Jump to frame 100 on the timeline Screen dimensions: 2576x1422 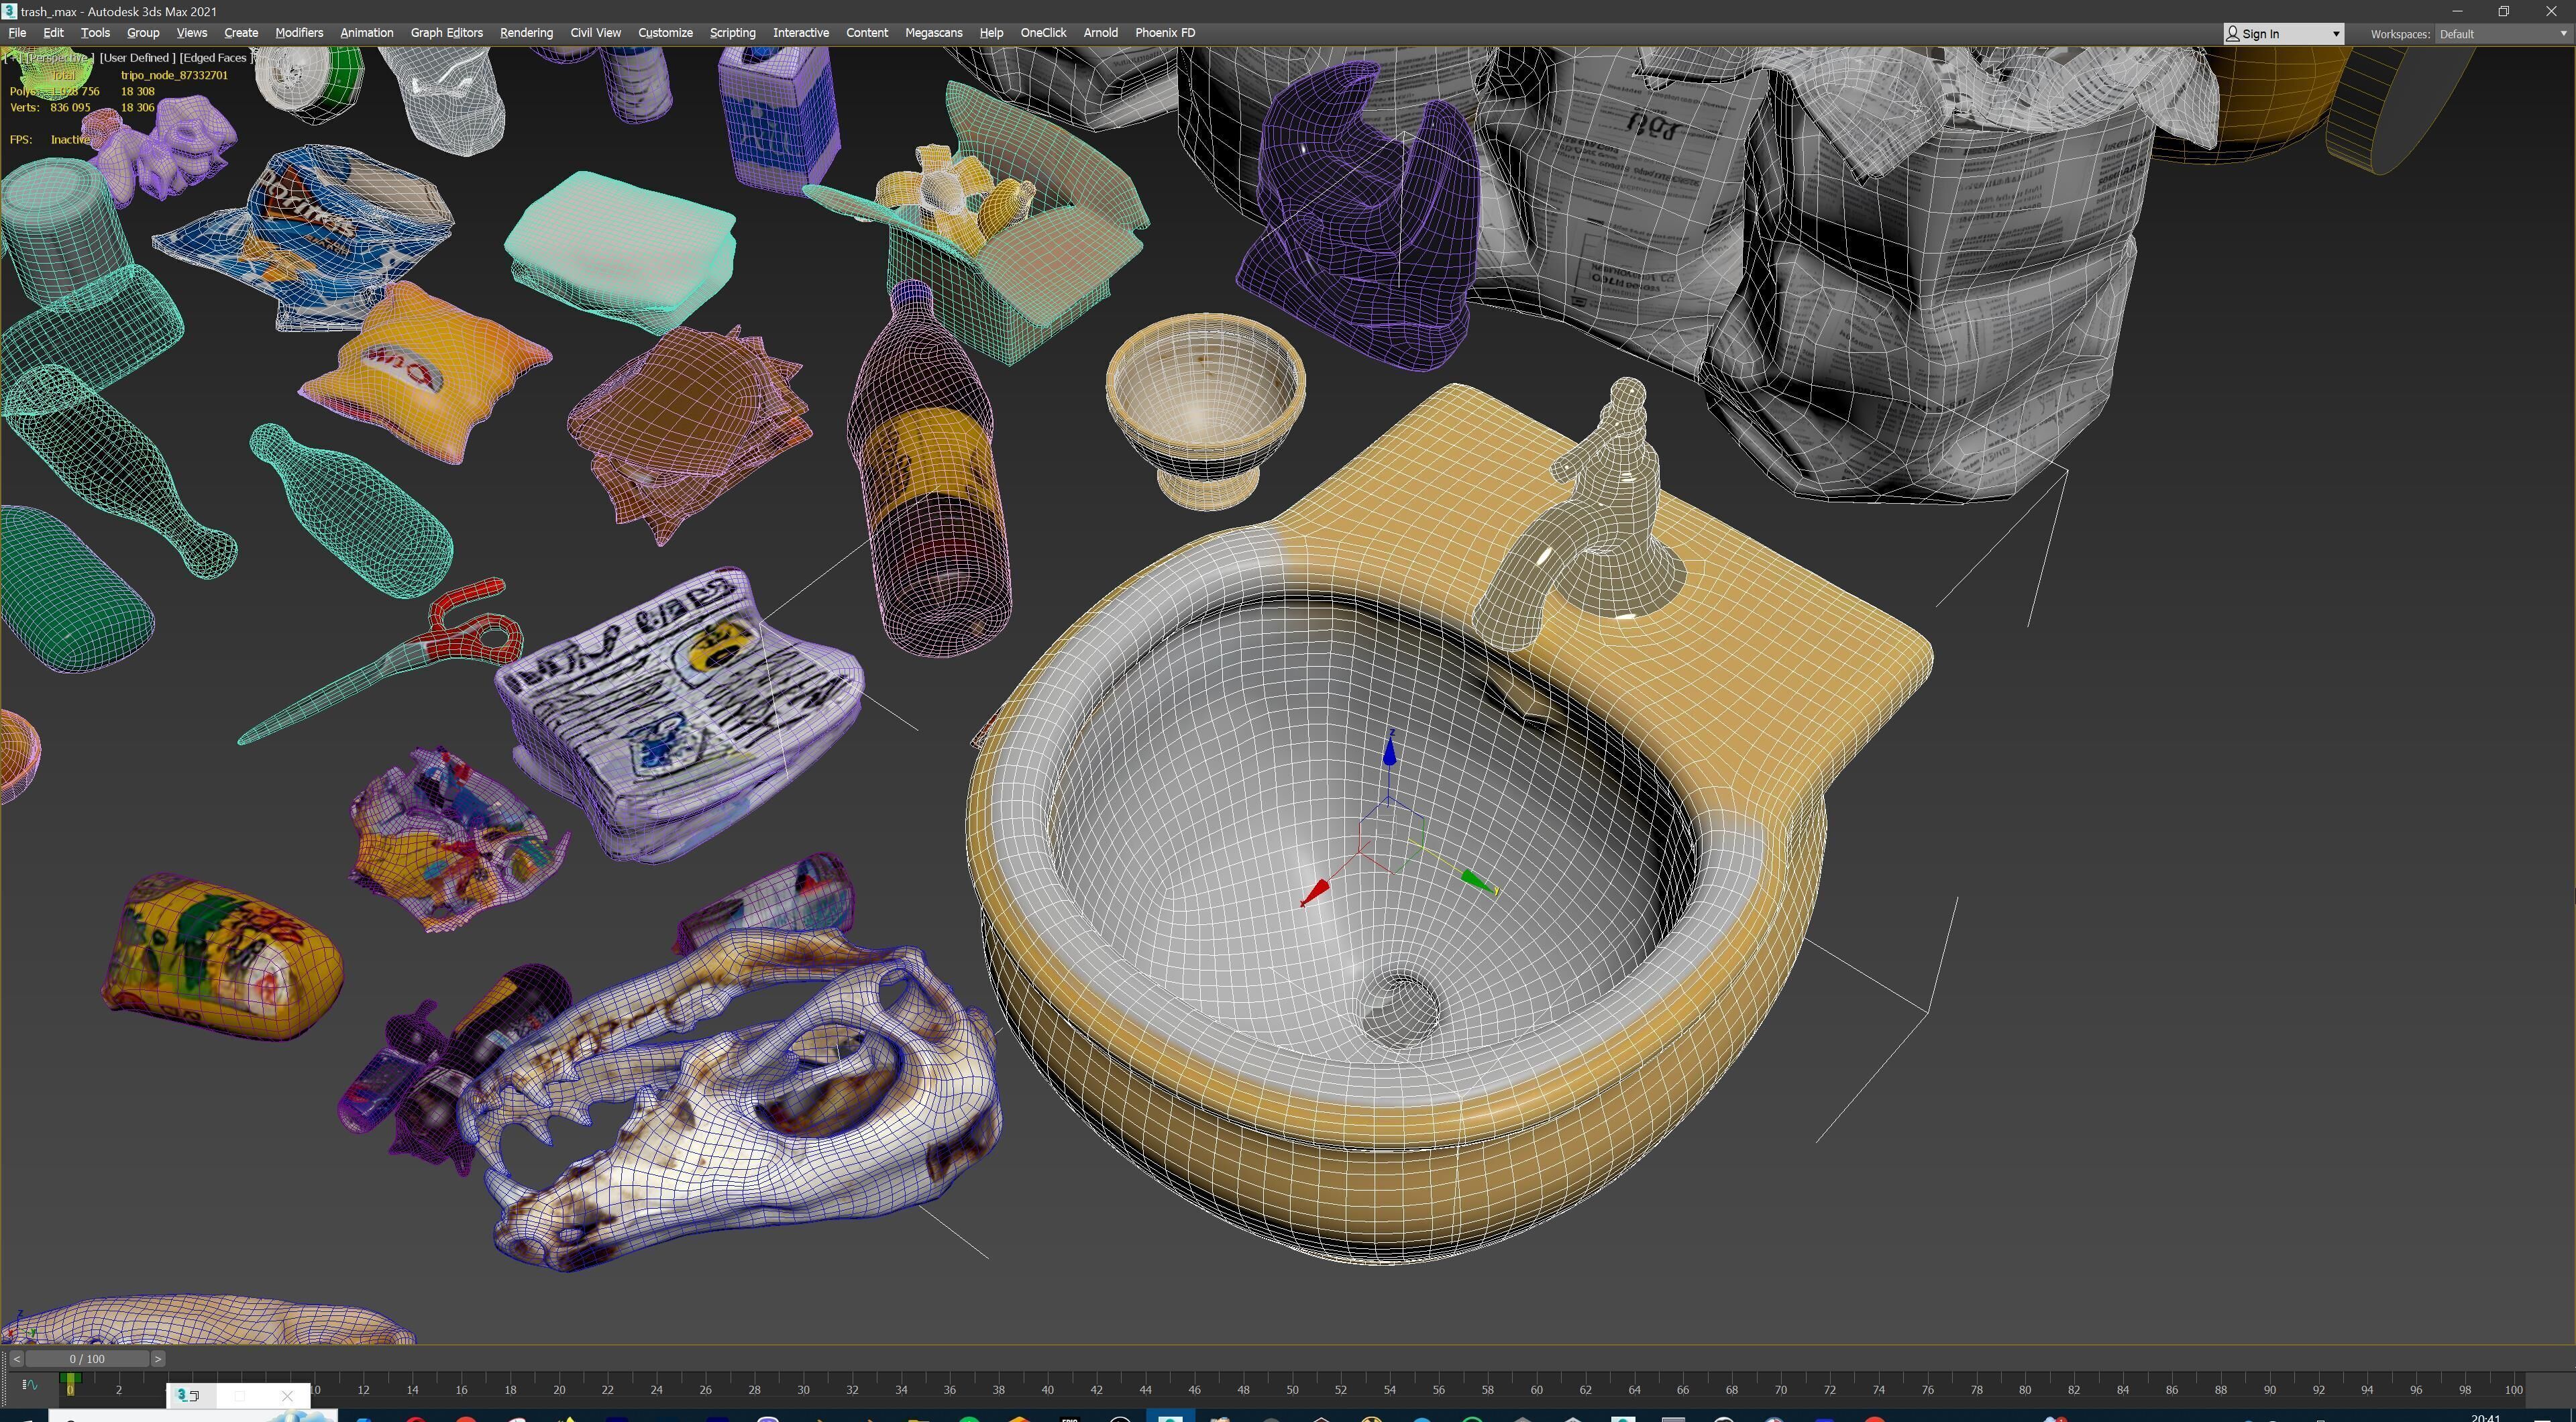[2513, 1390]
